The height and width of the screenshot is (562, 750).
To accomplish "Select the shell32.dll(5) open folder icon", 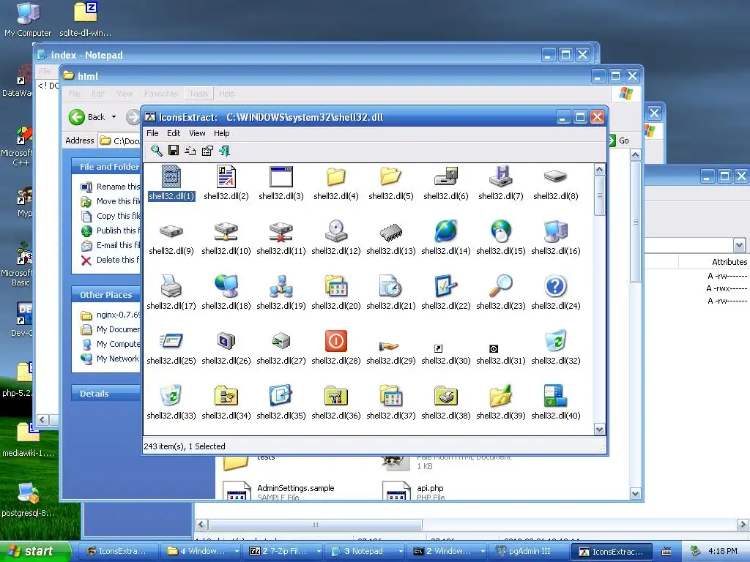I will tap(391, 177).
